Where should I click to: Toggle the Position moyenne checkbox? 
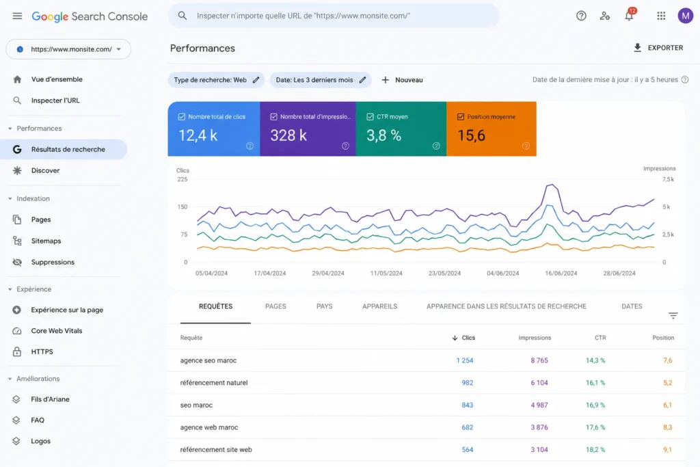pos(461,116)
